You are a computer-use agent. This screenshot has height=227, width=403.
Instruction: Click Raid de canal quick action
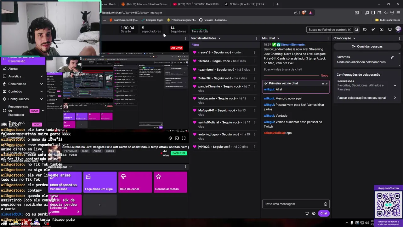135,182
